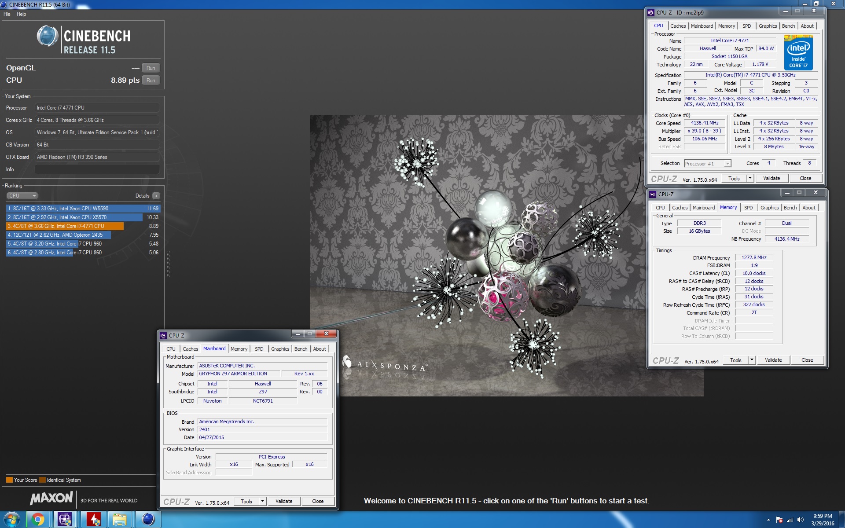Open the Ranking CPU dropdown

pos(22,196)
